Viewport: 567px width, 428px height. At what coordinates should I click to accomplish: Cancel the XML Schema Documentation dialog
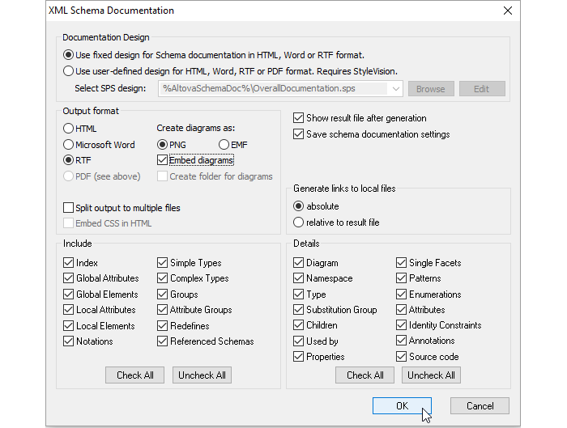479,406
